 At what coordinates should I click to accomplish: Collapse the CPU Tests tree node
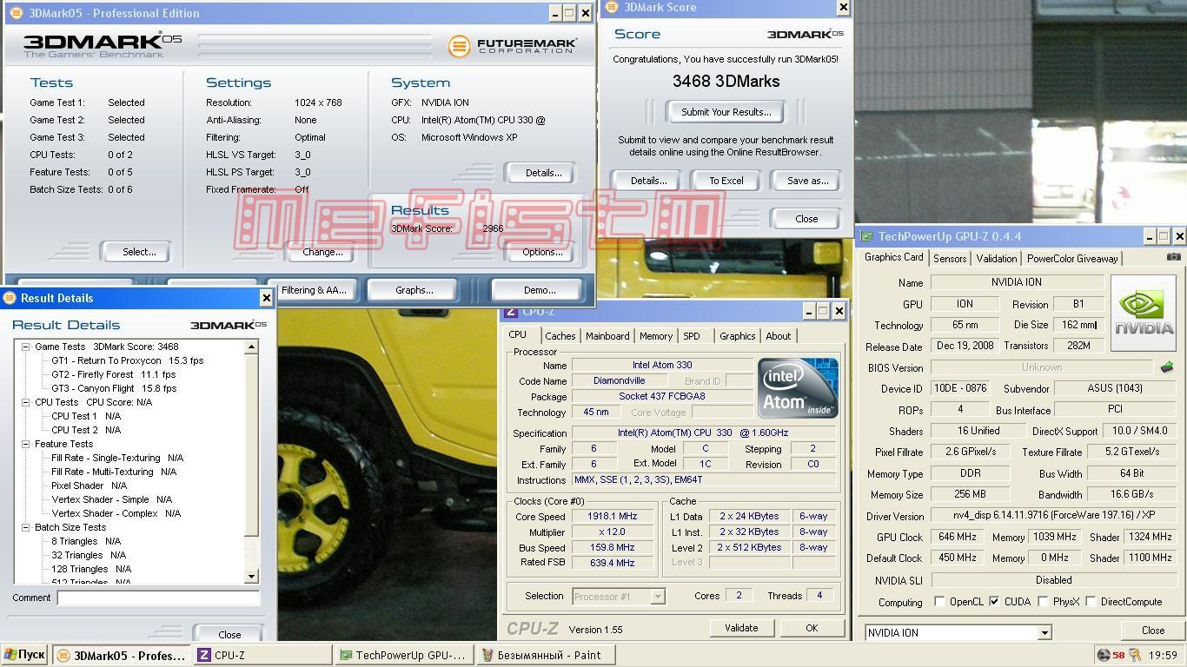26,402
